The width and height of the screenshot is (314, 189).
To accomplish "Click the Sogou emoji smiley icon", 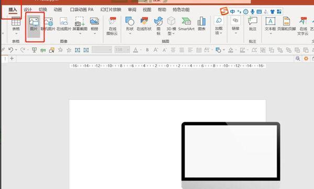I will [x=246, y=12].
